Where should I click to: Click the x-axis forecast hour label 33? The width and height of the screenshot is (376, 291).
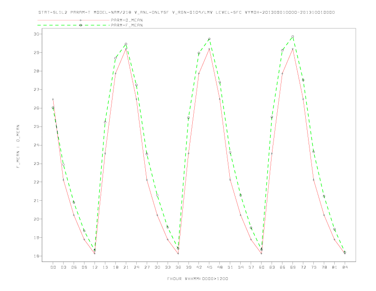(168, 267)
